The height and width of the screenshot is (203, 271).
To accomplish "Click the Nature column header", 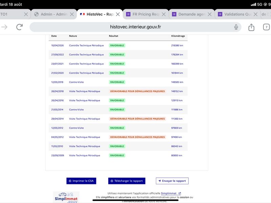I will point(73,36).
